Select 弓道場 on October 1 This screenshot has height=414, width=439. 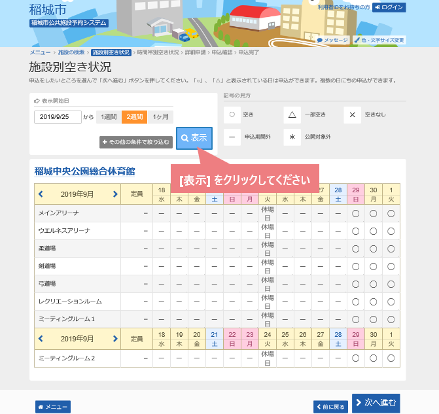coord(391,284)
